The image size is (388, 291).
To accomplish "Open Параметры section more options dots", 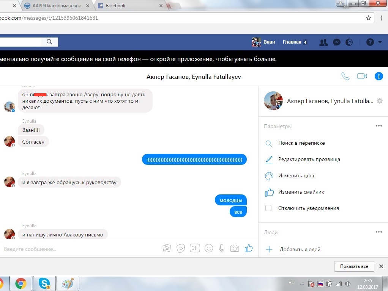I will [x=379, y=126].
